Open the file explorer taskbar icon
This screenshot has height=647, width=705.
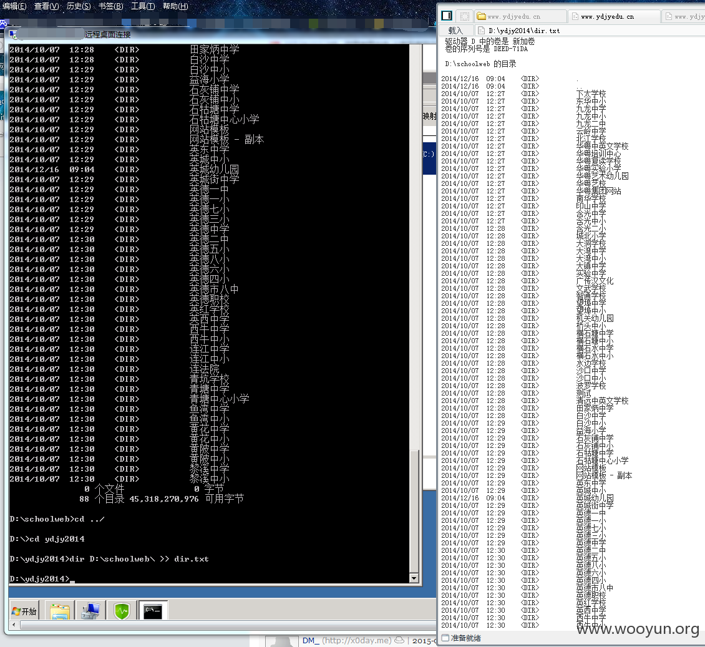(x=60, y=611)
